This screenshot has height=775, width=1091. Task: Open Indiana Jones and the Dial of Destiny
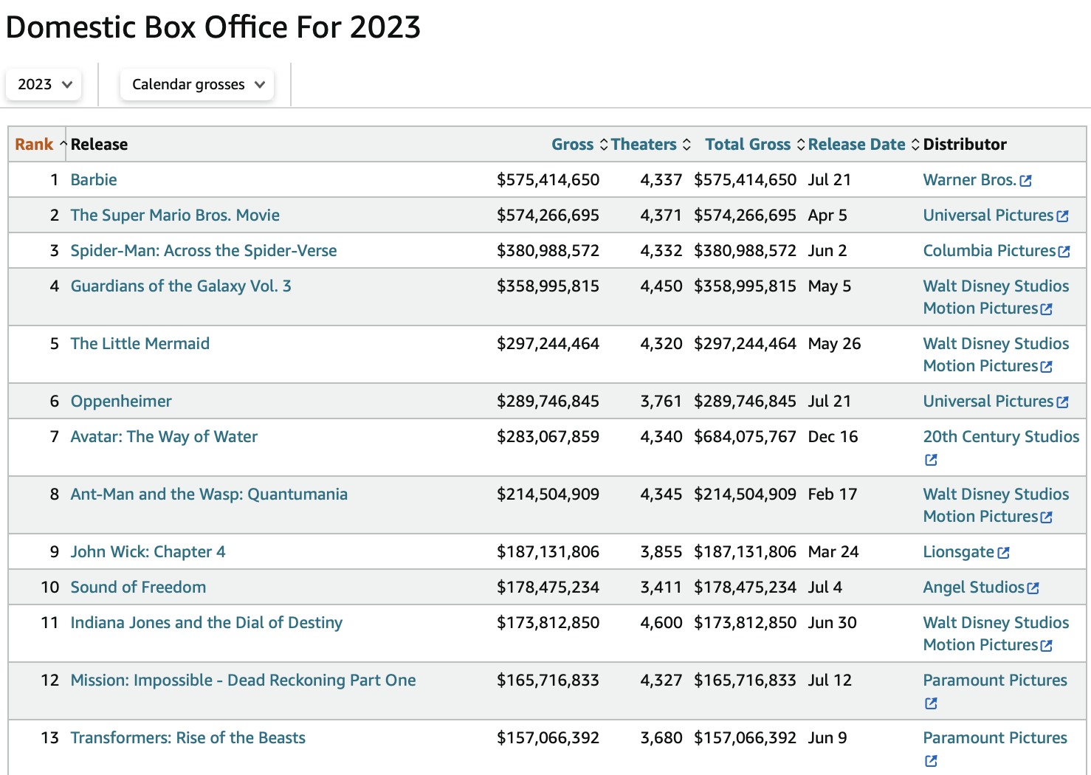(x=207, y=622)
